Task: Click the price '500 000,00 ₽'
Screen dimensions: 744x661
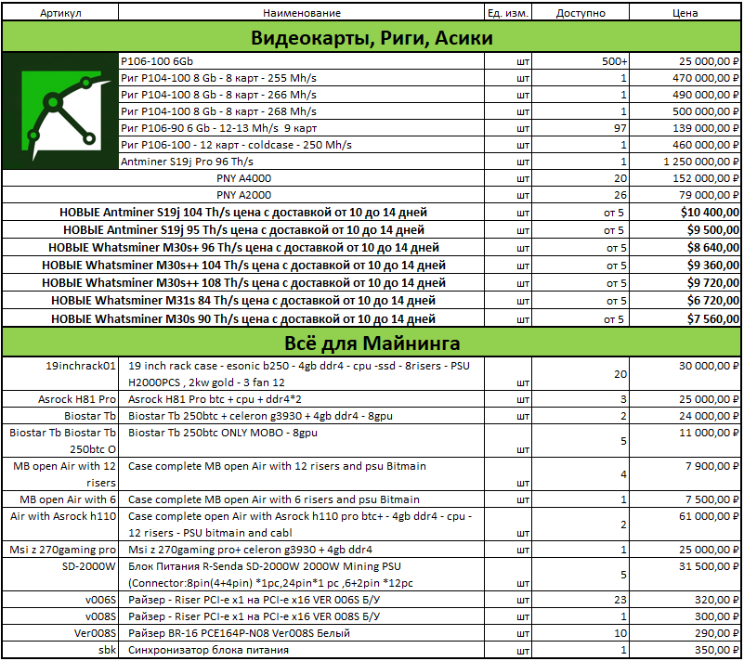Action: pos(706,111)
